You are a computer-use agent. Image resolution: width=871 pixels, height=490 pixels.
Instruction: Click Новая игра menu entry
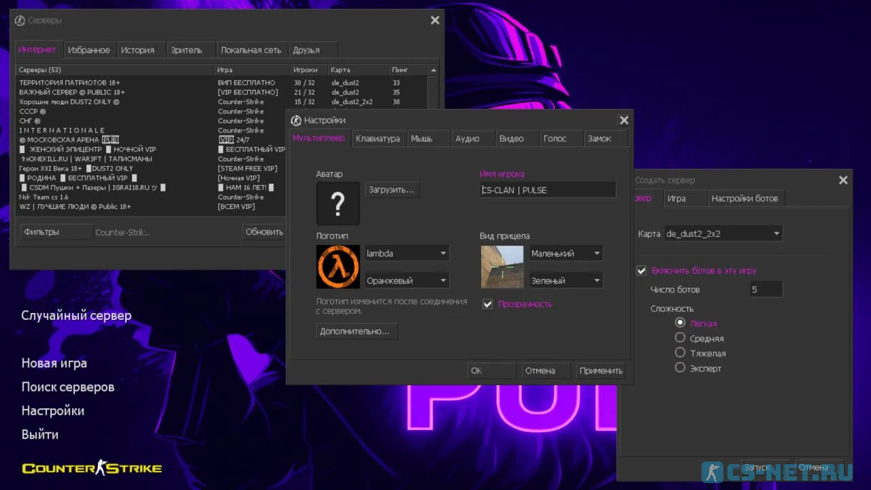point(54,363)
